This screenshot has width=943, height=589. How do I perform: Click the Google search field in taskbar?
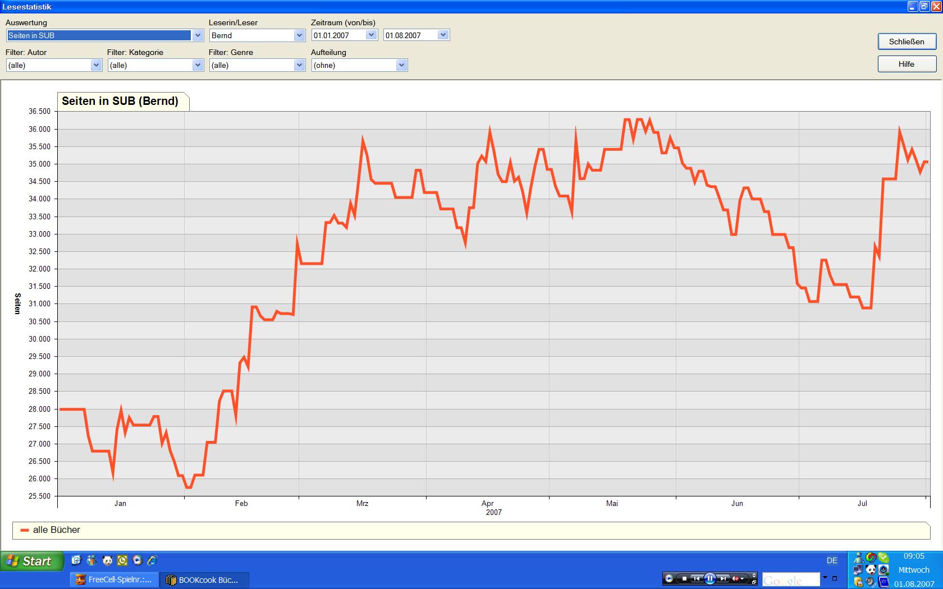pyautogui.click(x=790, y=579)
